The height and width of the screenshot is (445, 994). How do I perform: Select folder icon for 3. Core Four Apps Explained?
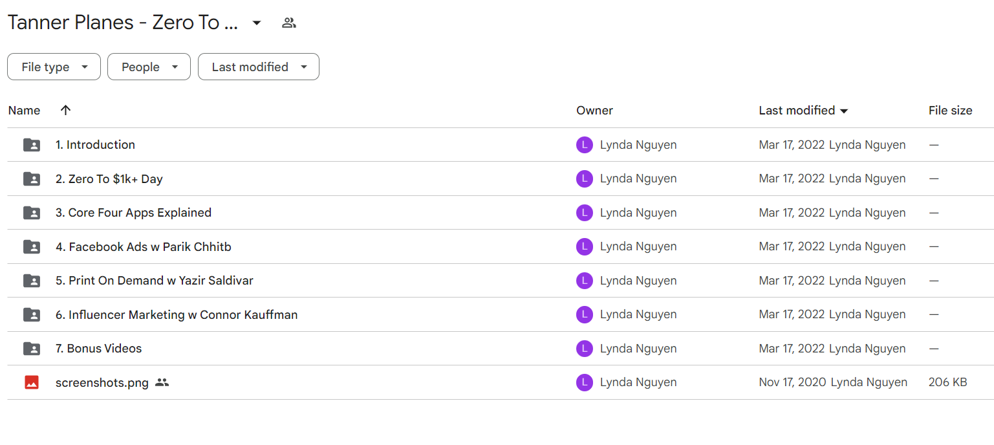32,213
